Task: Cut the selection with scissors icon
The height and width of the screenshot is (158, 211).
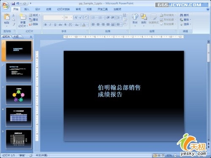Action: [x=14, y=15]
